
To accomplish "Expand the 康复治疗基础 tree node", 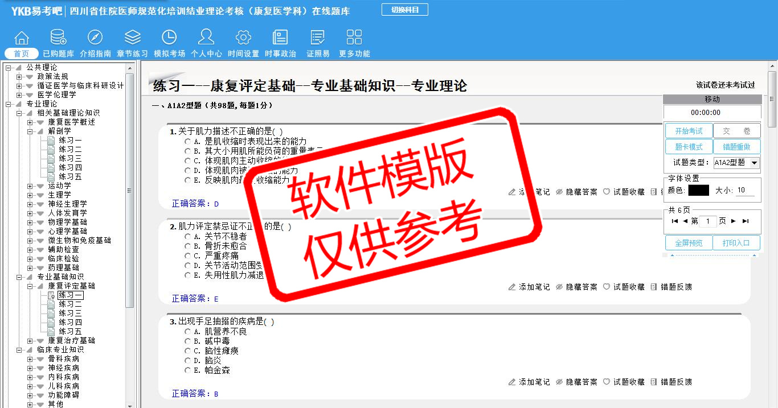I will coord(30,341).
